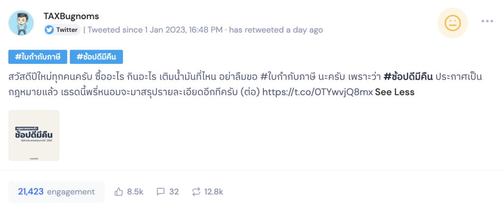Select the blue #ช้อปดีมีคืน hashtag tag
Screen dimensions: 504x214
point(96,56)
